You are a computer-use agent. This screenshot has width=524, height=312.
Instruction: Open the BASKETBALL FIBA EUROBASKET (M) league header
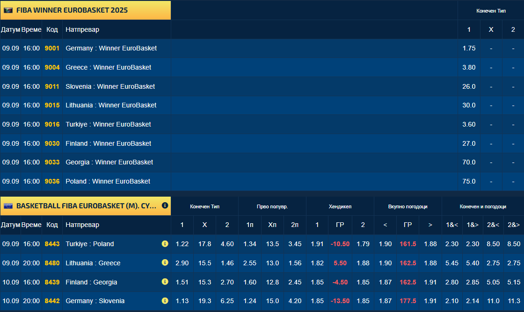(86, 206)
